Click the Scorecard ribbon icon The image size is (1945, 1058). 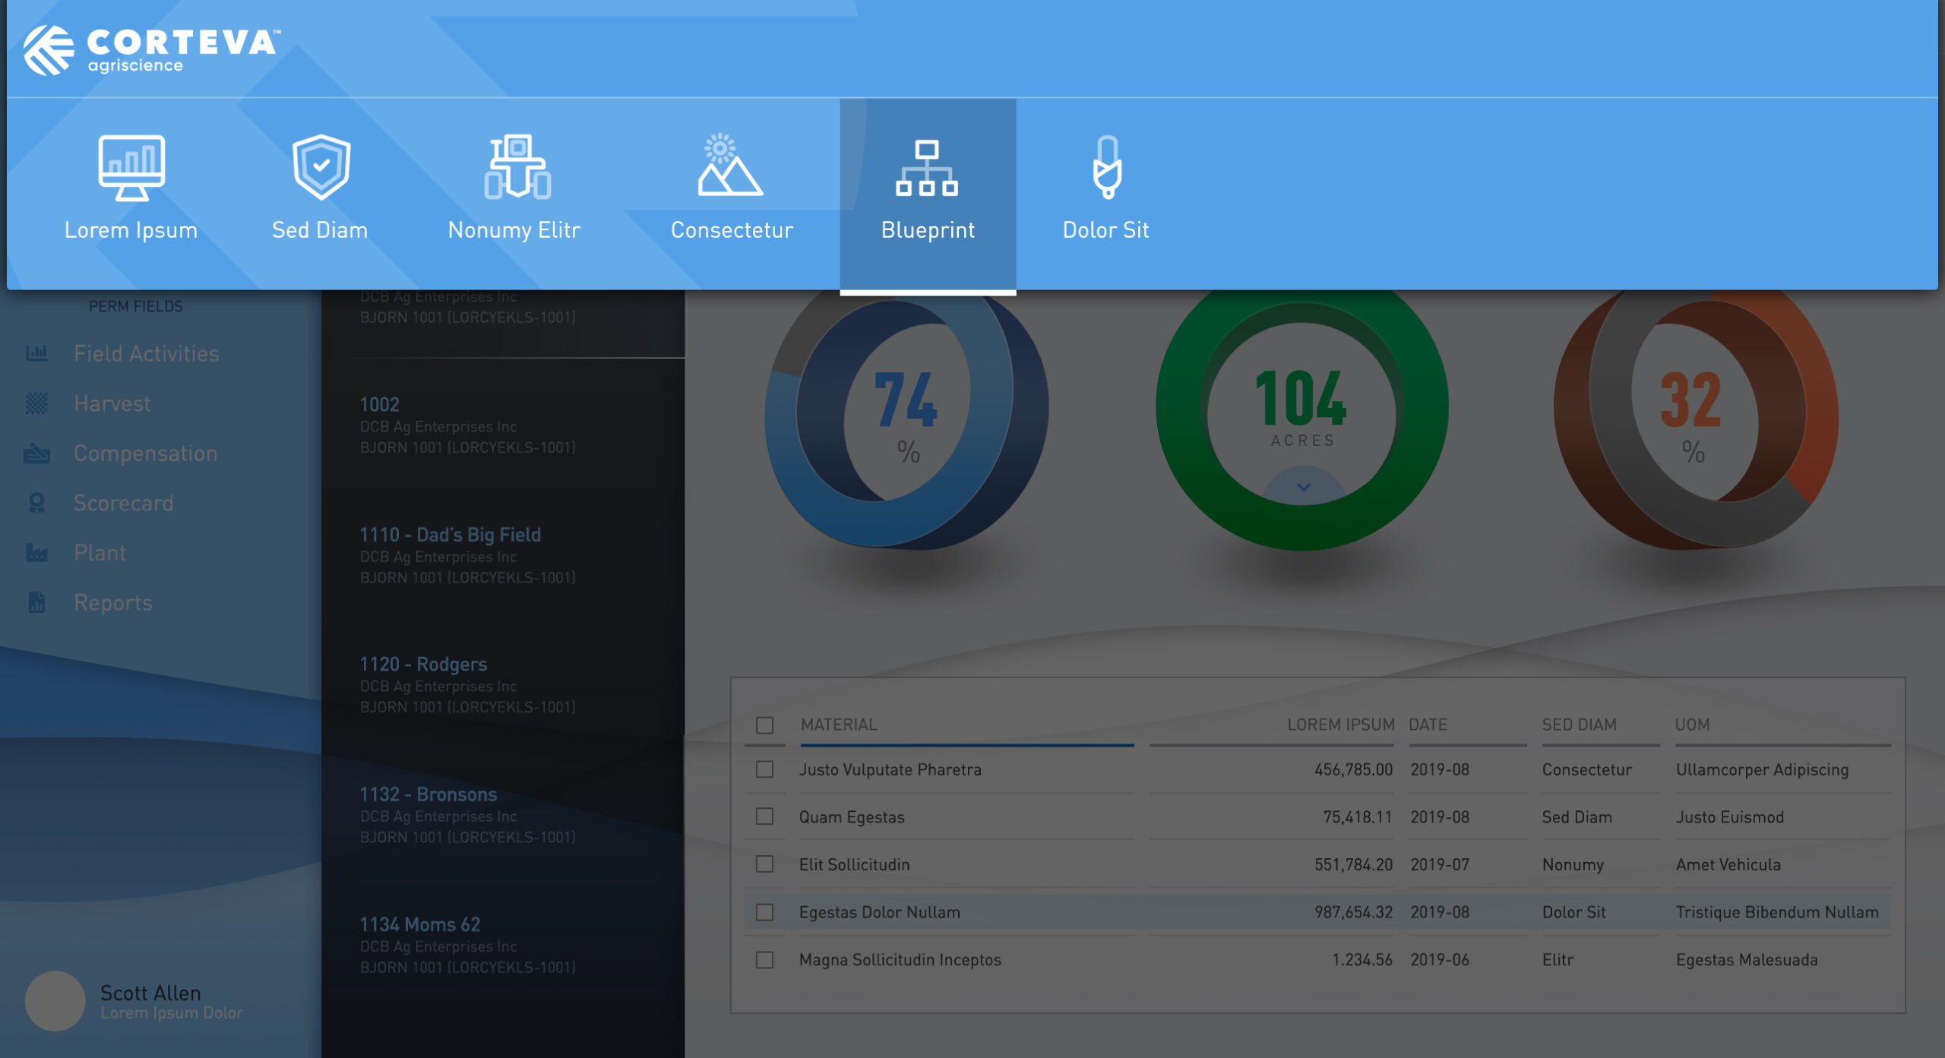click(x=36, y=503)
